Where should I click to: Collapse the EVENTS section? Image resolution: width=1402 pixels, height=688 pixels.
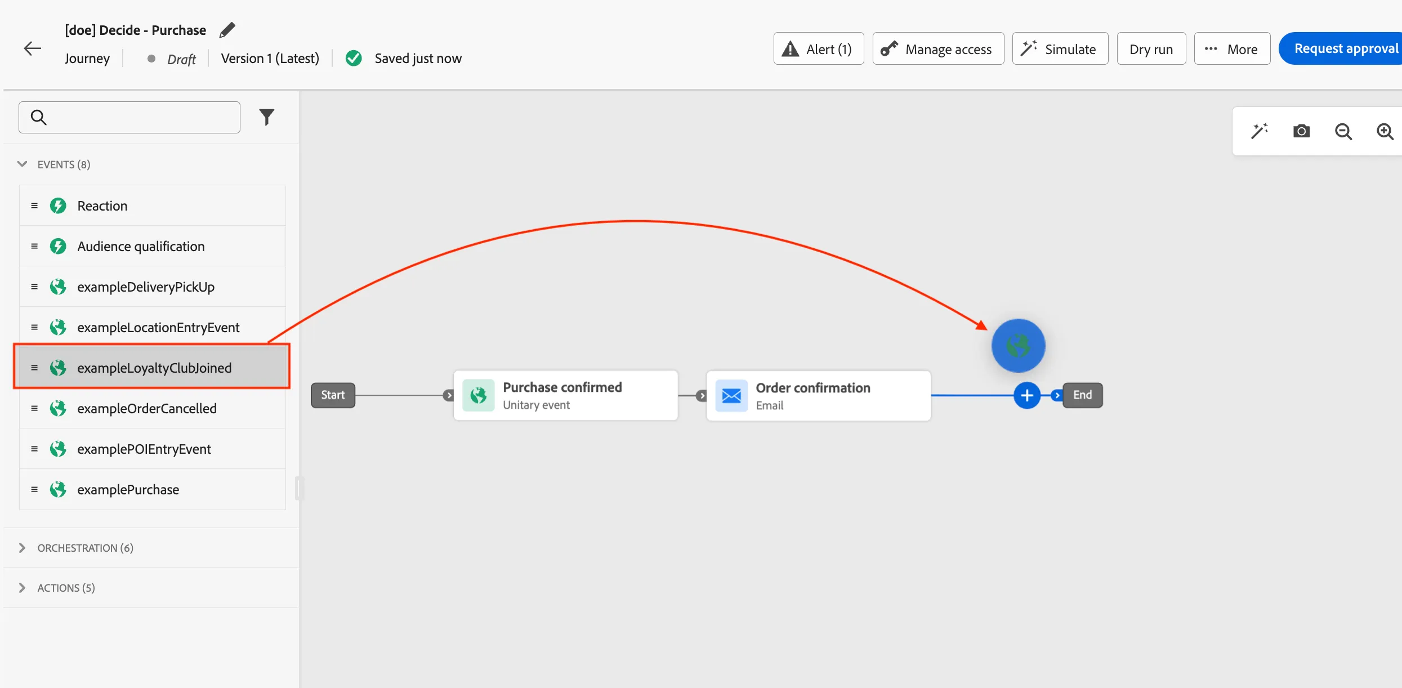(23, 164)
